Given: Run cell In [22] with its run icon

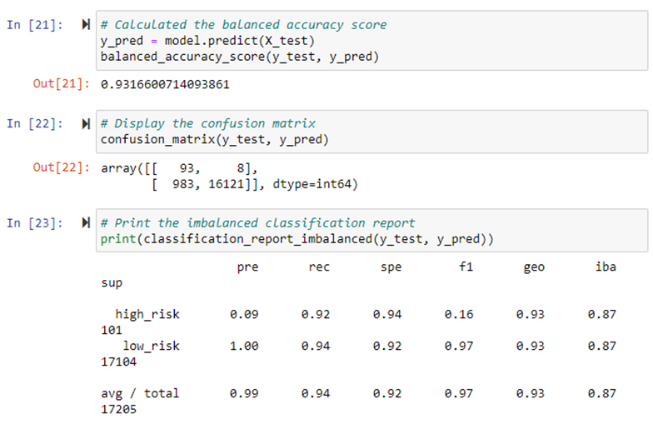Looking at the screenshot, I should tap(86, 123).
